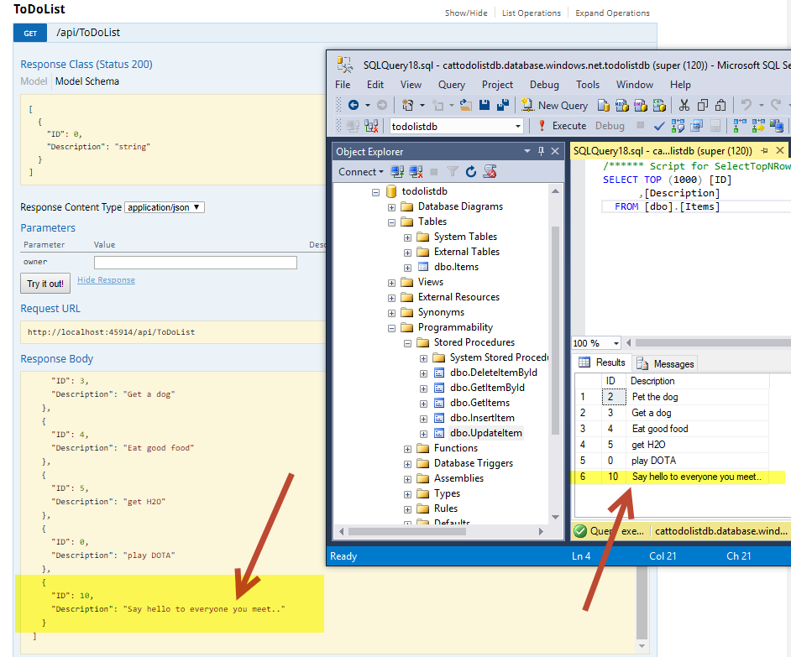Refresh the Object Explorer tree
Image resolution: width=791 pixels, height=657 pixels.
pos(471,172)
